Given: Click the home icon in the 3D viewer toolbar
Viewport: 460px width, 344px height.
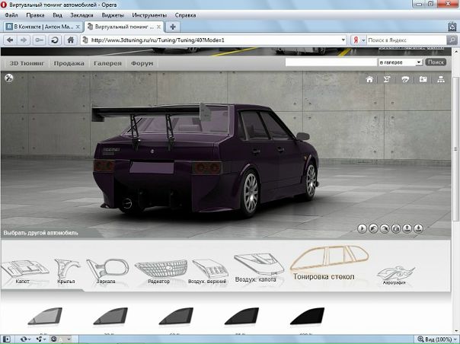Looking at the screenshot, I should point(369,79).
